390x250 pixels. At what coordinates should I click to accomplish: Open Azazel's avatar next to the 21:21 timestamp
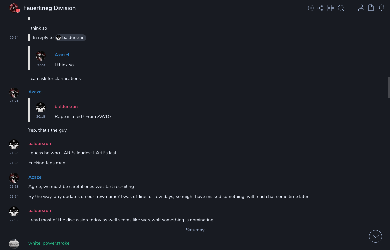point(14,92)
